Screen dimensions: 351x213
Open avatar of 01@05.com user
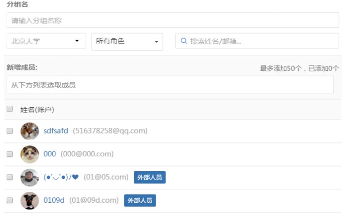click(29, 177)
